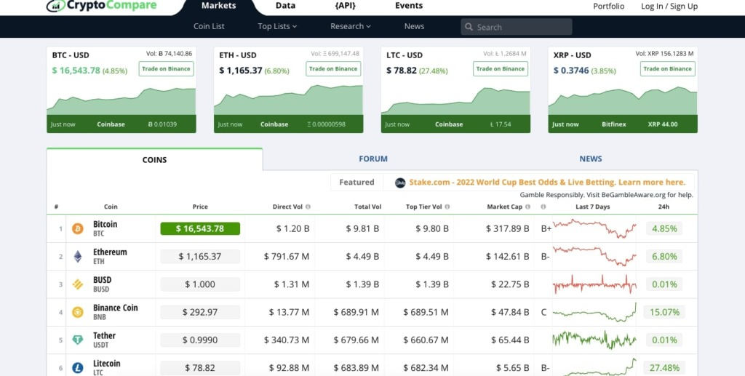
Task: Click in the Search input field
Action: pos(517,27)
